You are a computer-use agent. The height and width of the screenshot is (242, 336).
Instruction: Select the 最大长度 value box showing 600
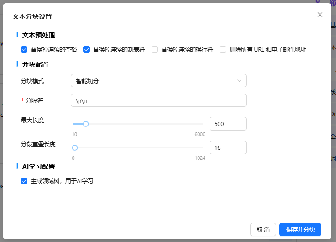coord(227,124)
